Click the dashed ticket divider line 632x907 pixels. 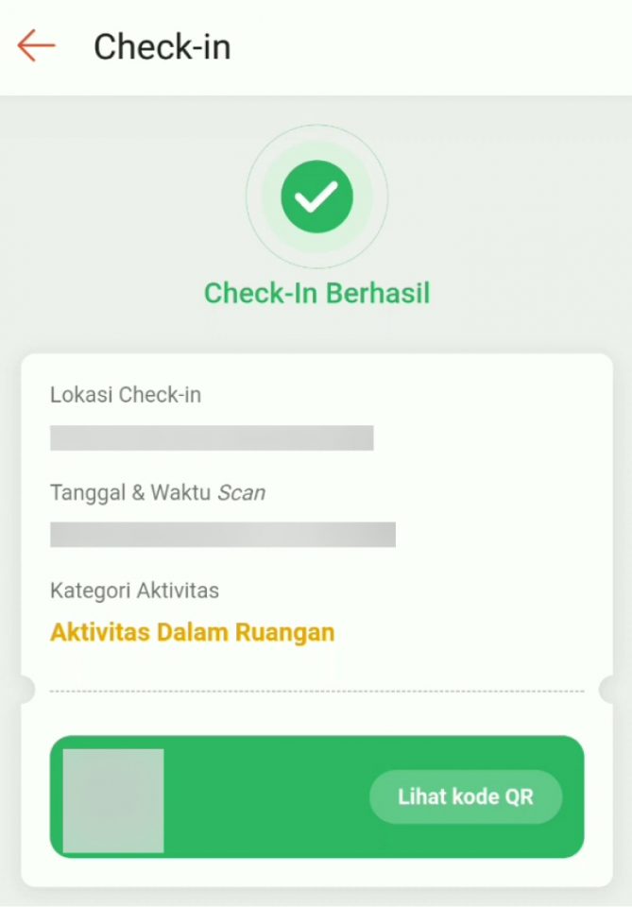(x=316, y=691)
